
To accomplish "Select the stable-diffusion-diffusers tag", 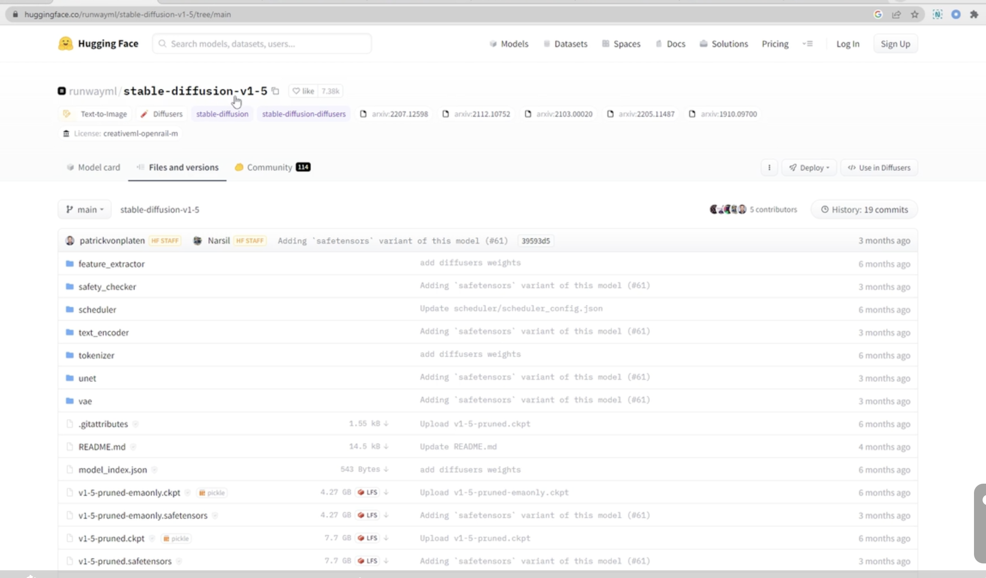I will pyautogui.click(x=303, y=114).
